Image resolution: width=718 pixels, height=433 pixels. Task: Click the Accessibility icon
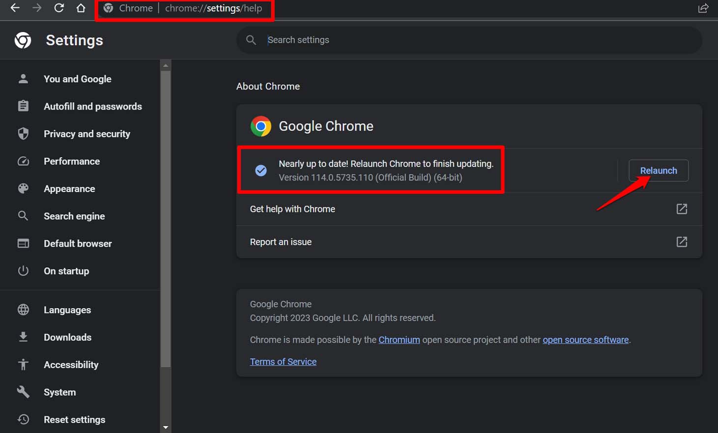click(x=23, y=364)
